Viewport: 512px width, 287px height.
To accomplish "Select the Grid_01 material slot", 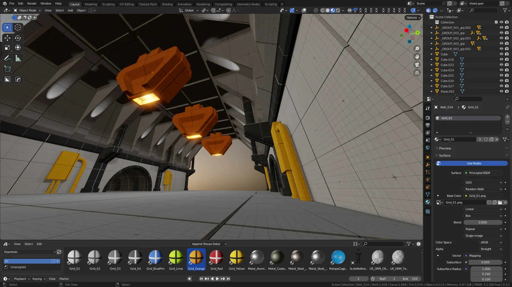I will (x=468, y=118).
